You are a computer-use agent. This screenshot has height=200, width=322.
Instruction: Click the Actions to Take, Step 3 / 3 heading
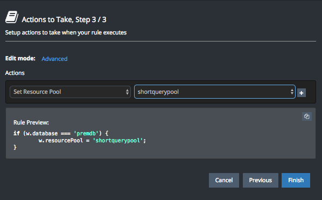click(64, 20)
